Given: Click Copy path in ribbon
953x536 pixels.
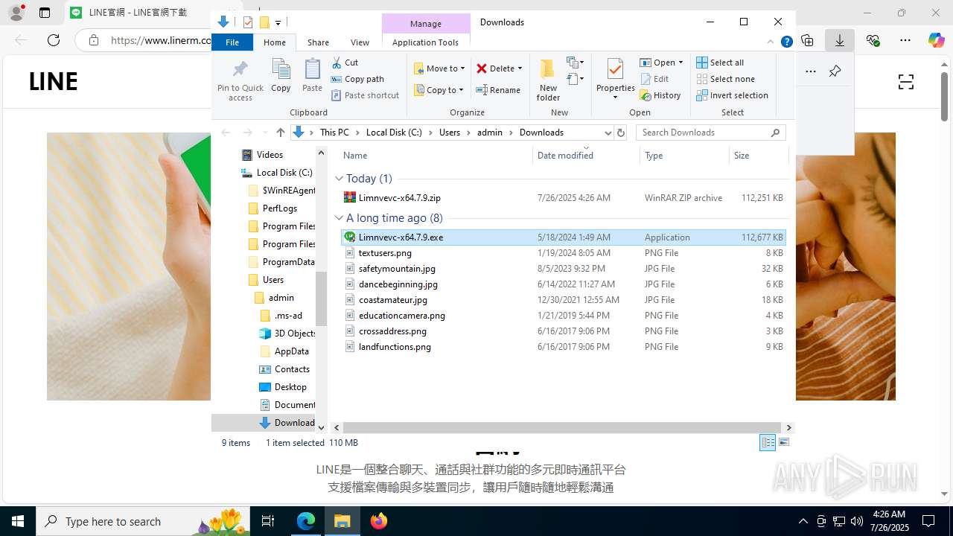Looking at the screenshot, I should pyautogui.click(x=357, y=79).
